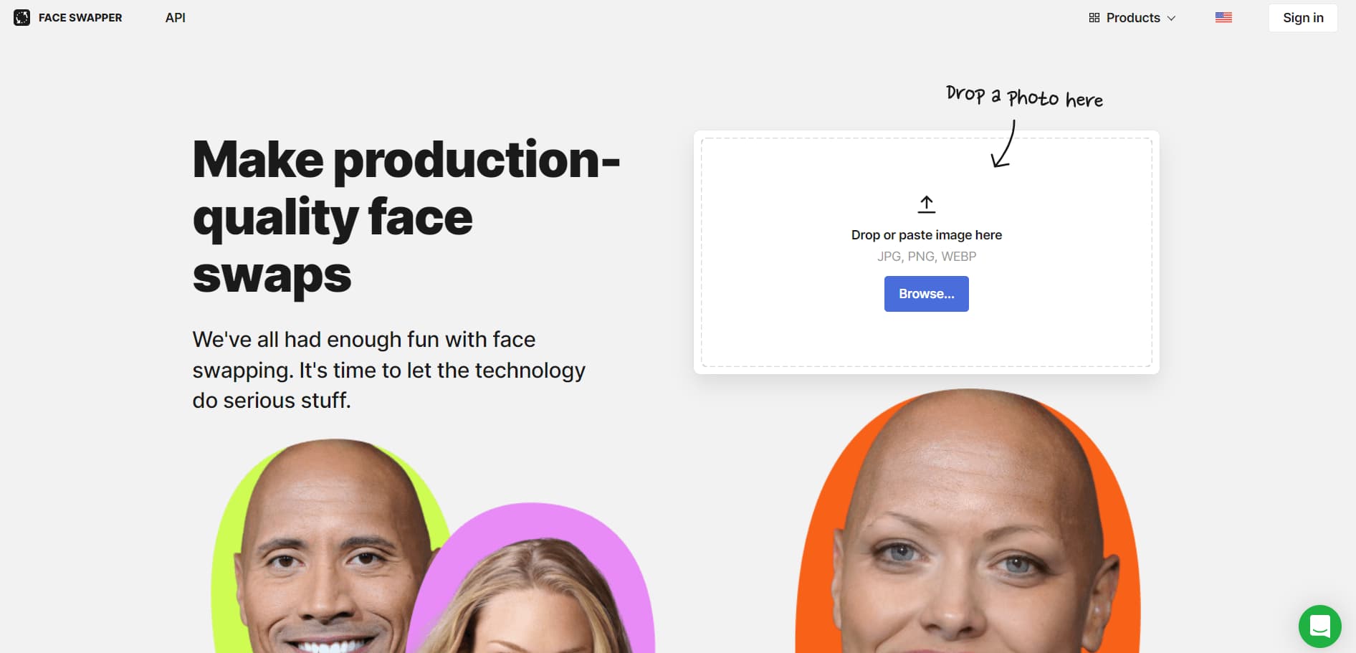Open the API page
The image size is (1356, 653).
pos(175,17)
